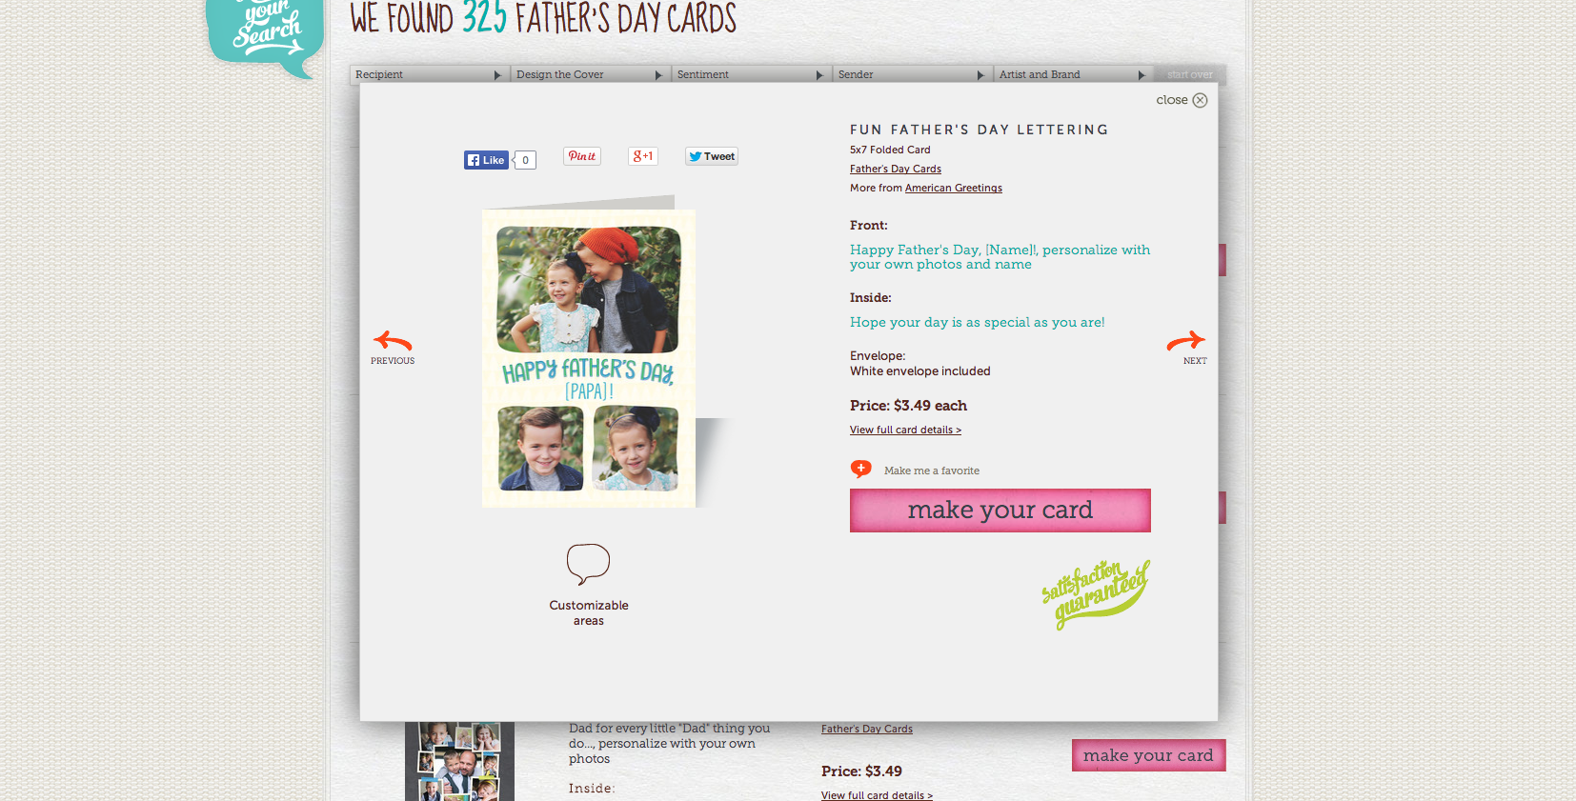Click the Facebook Like button
The image size is (1576, 801).
click(486, 160)
